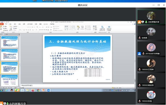The height and width of the screenshot is (105, 166).
Task: Open QQ penguin from the taskbar
Action: pyautogui.click(x=12, y=90)
